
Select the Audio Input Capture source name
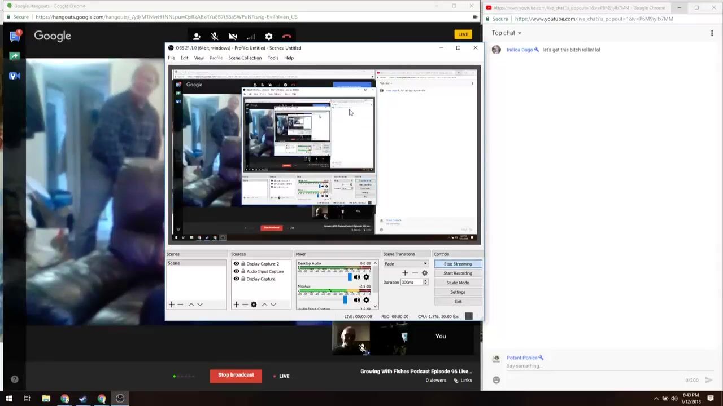click(265, 271)
